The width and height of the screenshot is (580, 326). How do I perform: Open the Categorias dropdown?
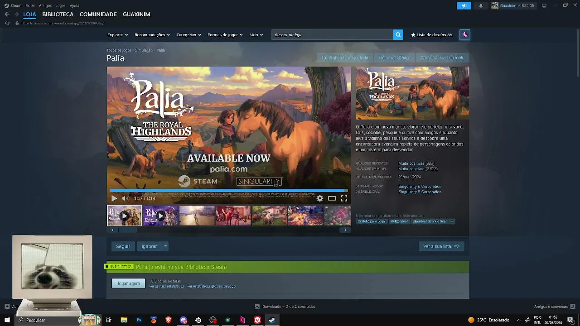188,35
